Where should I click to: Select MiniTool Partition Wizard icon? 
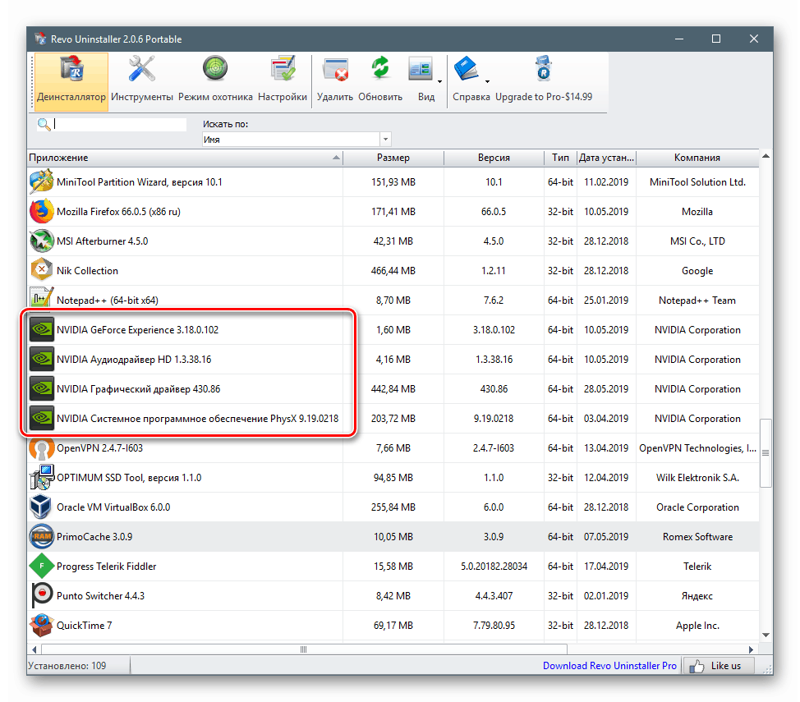[41, 181]
